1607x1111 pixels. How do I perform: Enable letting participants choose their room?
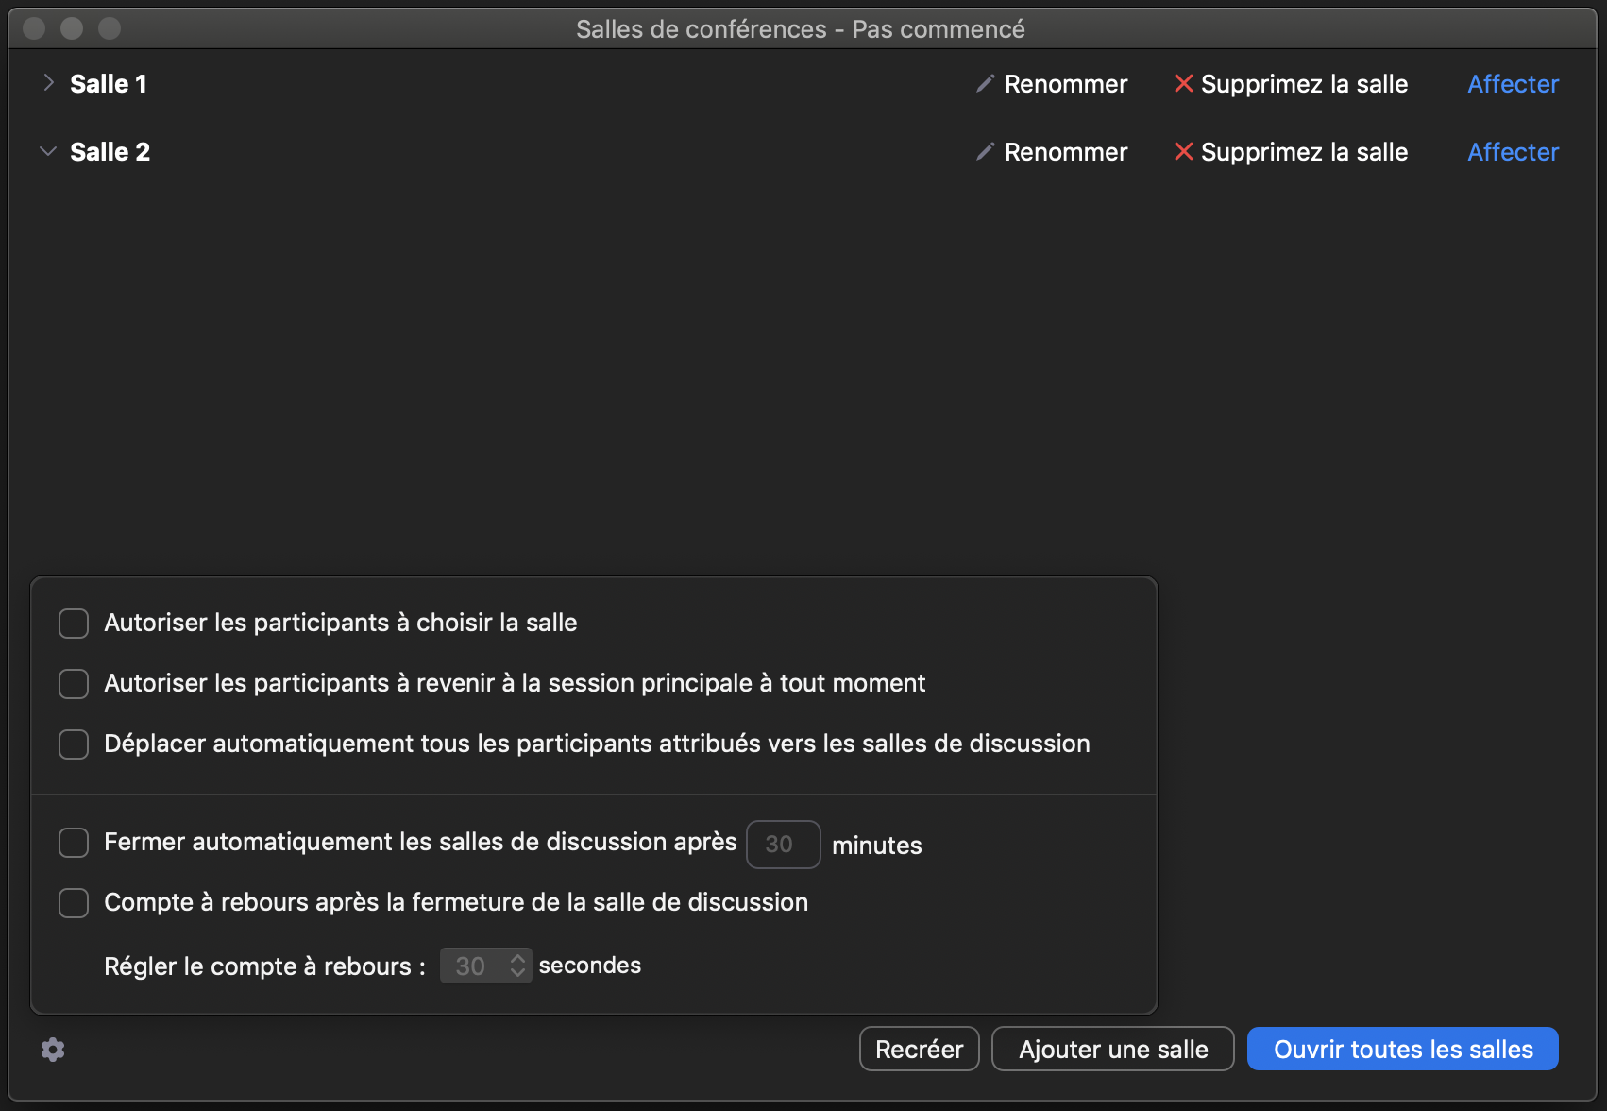pyautogui.click(x=74, y=624)
